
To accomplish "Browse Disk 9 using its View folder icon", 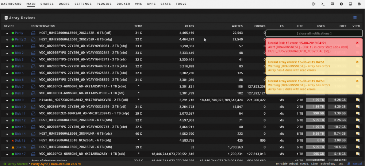I will coord(358,100).
